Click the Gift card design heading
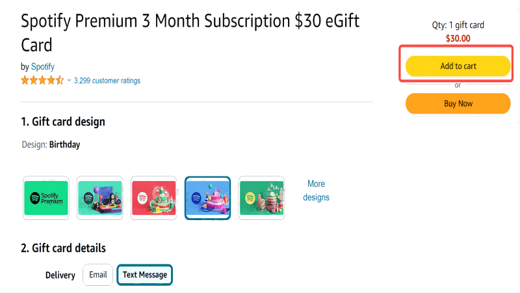Viewport: 520px width, 293px height. click(63, 122)
